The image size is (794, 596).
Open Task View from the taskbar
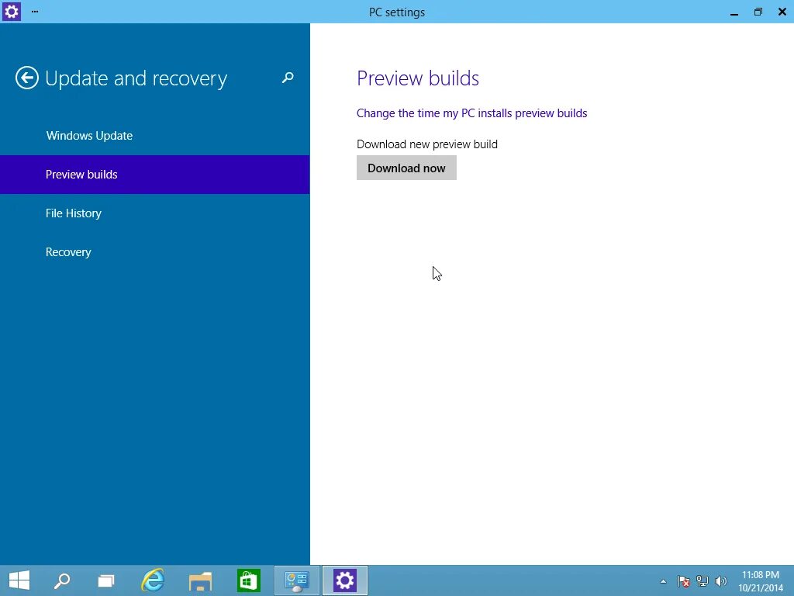pos(106,580)
